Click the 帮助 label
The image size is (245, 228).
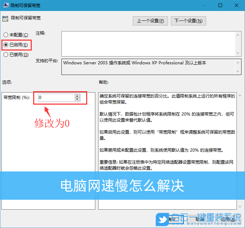tap(103, 82)
